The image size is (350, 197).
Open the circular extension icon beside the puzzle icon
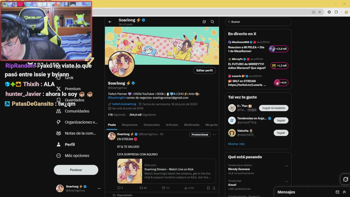coord(329,12)
